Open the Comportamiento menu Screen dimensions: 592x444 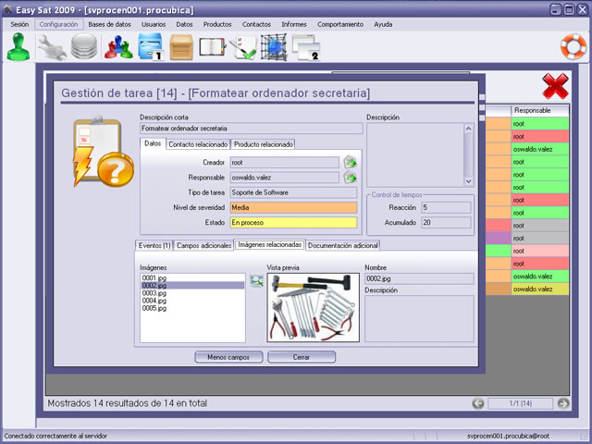tap(339, 24)
